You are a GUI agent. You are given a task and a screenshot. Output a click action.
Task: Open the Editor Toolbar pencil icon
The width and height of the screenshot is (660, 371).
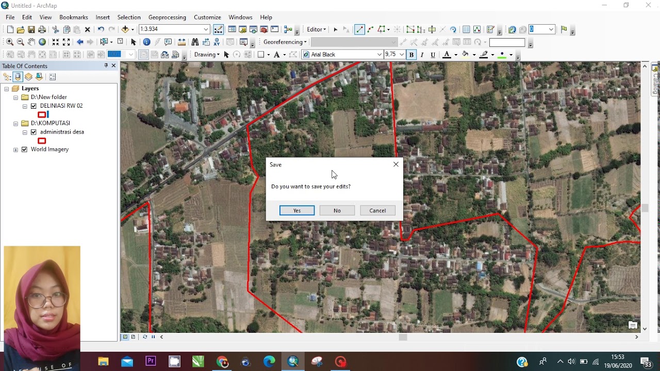pos(219,30)
